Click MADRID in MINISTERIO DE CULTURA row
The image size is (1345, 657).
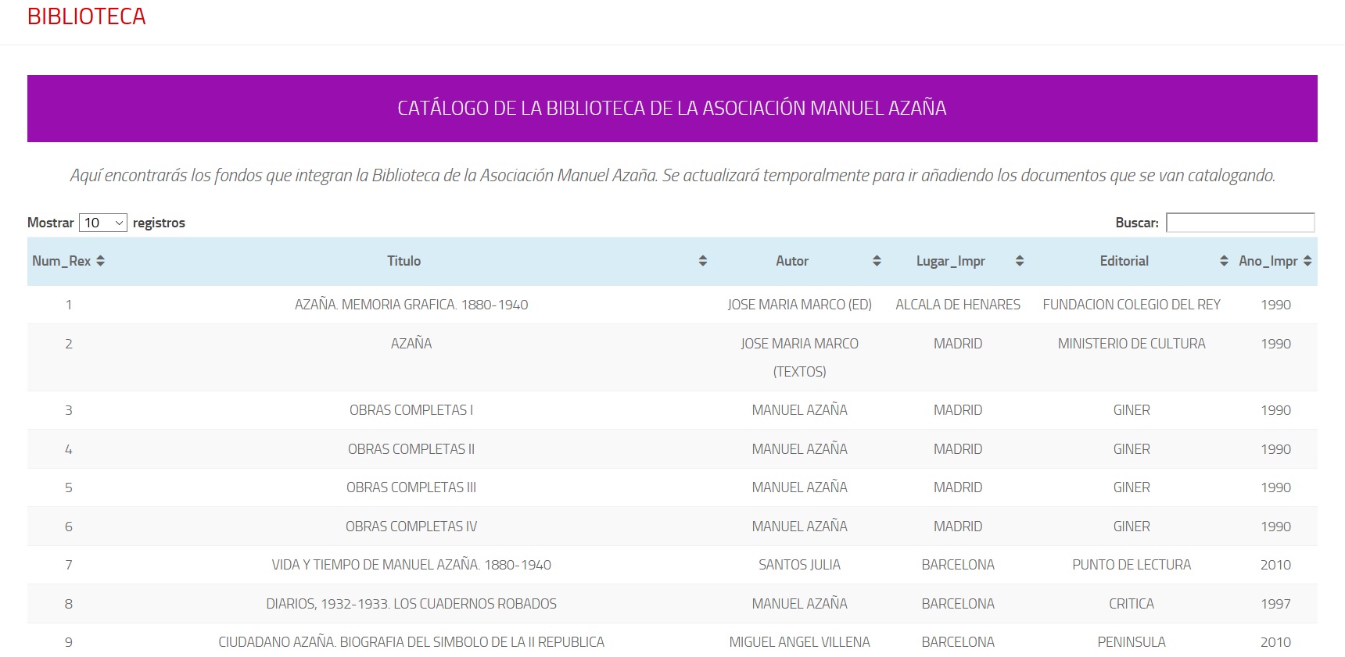(958, 344)
